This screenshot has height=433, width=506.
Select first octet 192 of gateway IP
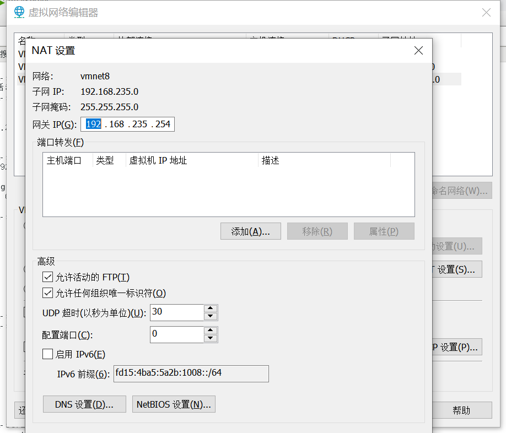pos(94,124)
